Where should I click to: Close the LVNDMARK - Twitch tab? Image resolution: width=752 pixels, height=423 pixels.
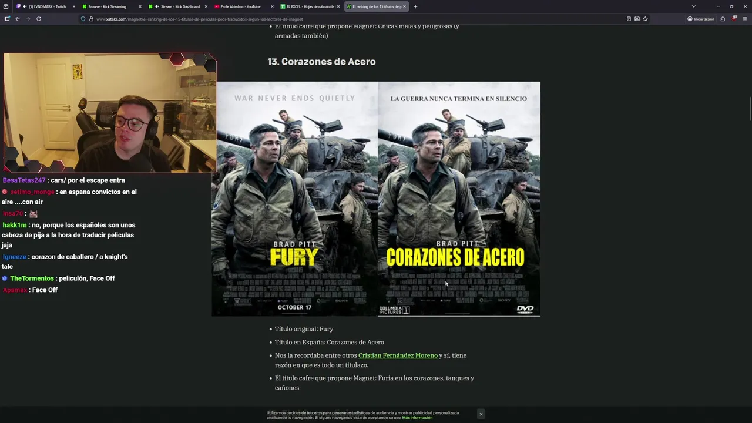point(73,6)
